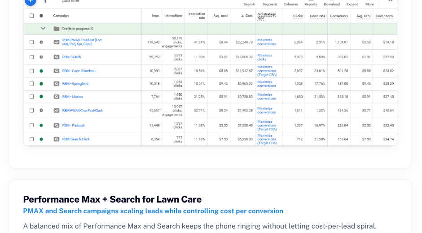
Task: Sort by the Campaign column header
Action: [61, 16]
